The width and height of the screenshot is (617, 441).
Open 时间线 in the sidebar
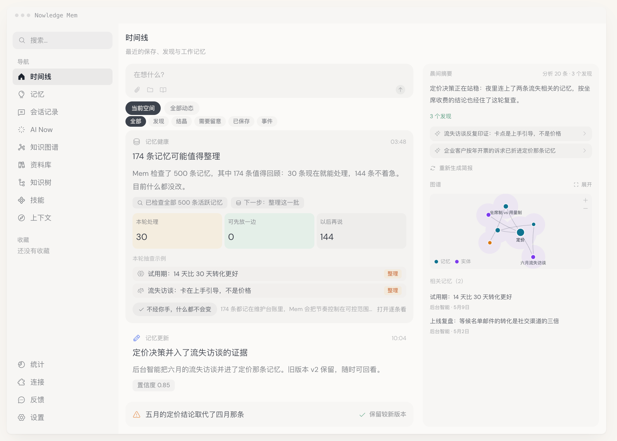[x=62, y=77]
